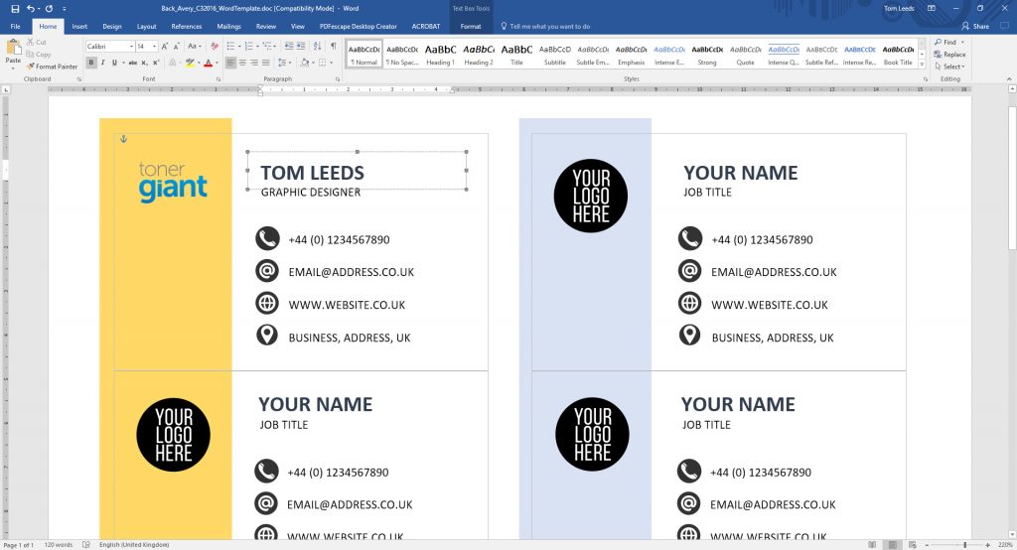1017x550 pixels.
Task: Toggle Superscript formatting
Action: 156,63
